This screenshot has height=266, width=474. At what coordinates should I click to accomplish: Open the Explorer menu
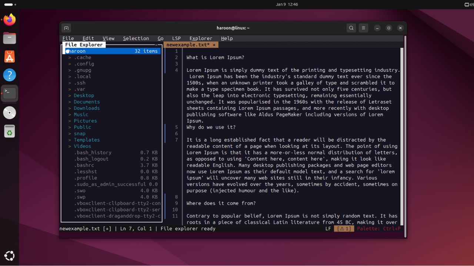(x=201, y=38)
